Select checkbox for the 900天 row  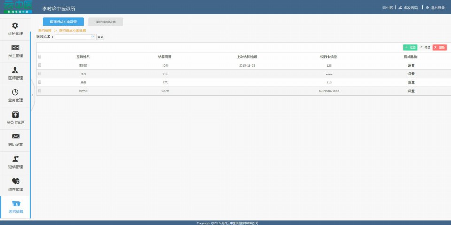coord(40,90)
